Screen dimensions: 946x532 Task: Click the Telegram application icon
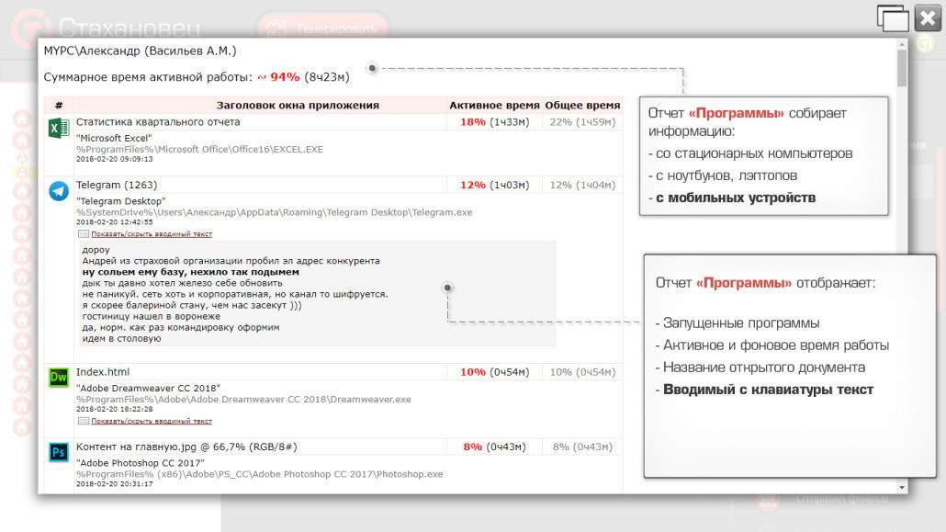59,191
